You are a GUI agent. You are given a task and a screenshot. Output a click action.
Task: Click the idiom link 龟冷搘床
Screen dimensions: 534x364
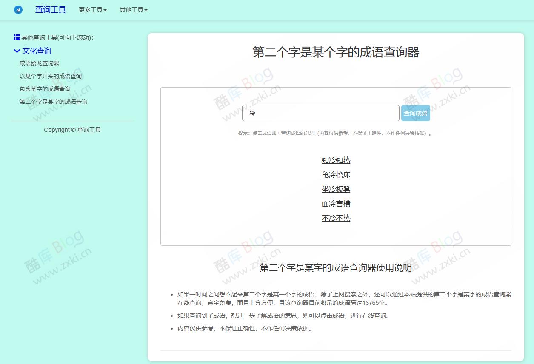point(336,175)
